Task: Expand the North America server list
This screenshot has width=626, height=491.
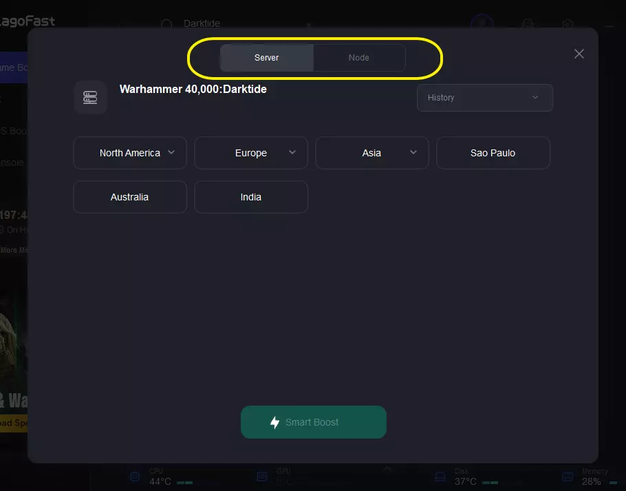Action: (129, 153)
